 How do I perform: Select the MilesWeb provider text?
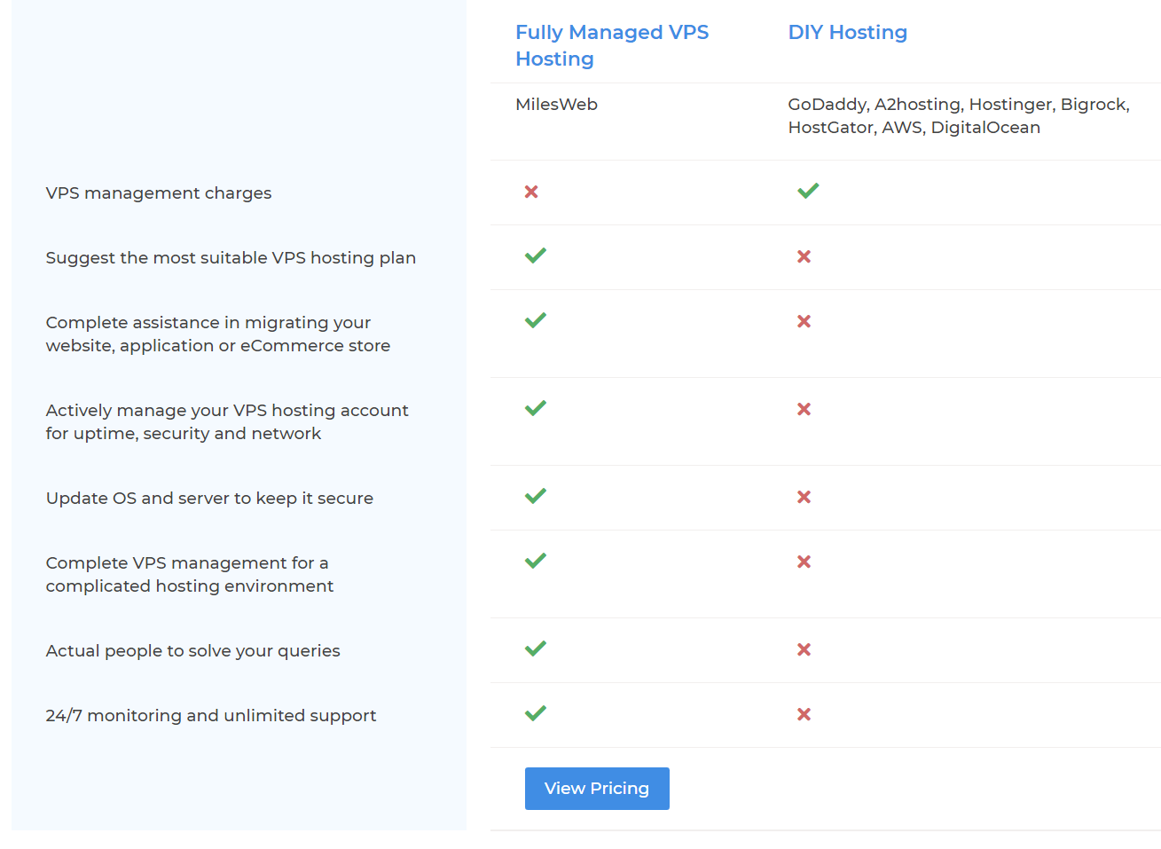tap(556, 105)
